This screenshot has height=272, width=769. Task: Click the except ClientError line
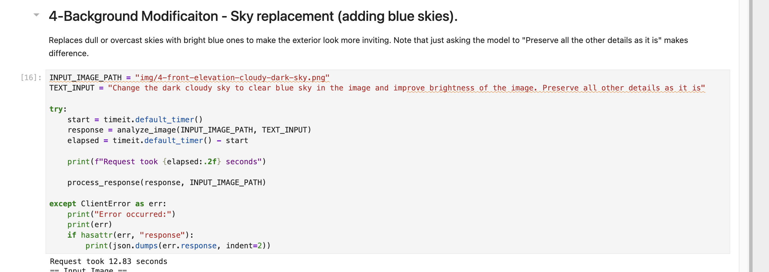point(108,204)
